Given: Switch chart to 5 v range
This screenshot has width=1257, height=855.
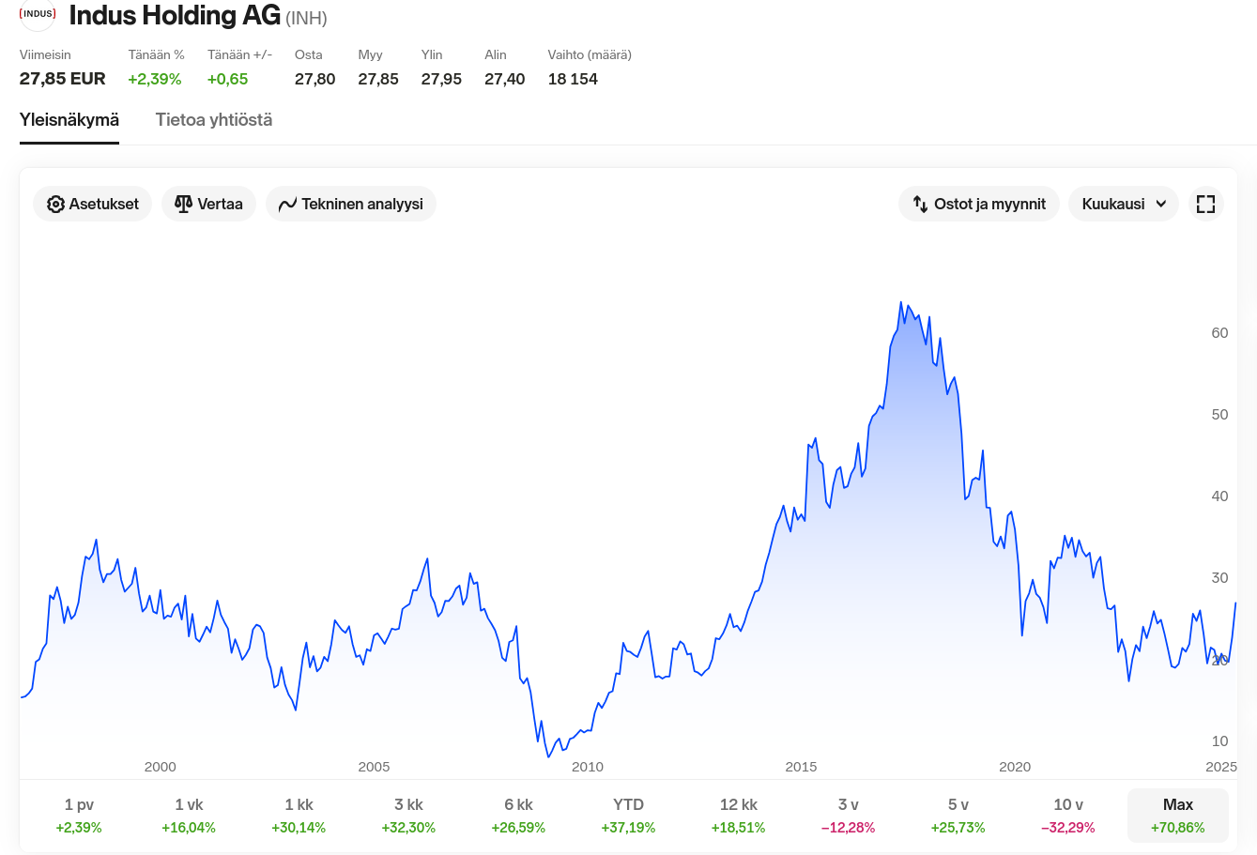Looking at the screenshot, I should coord(958,815).
